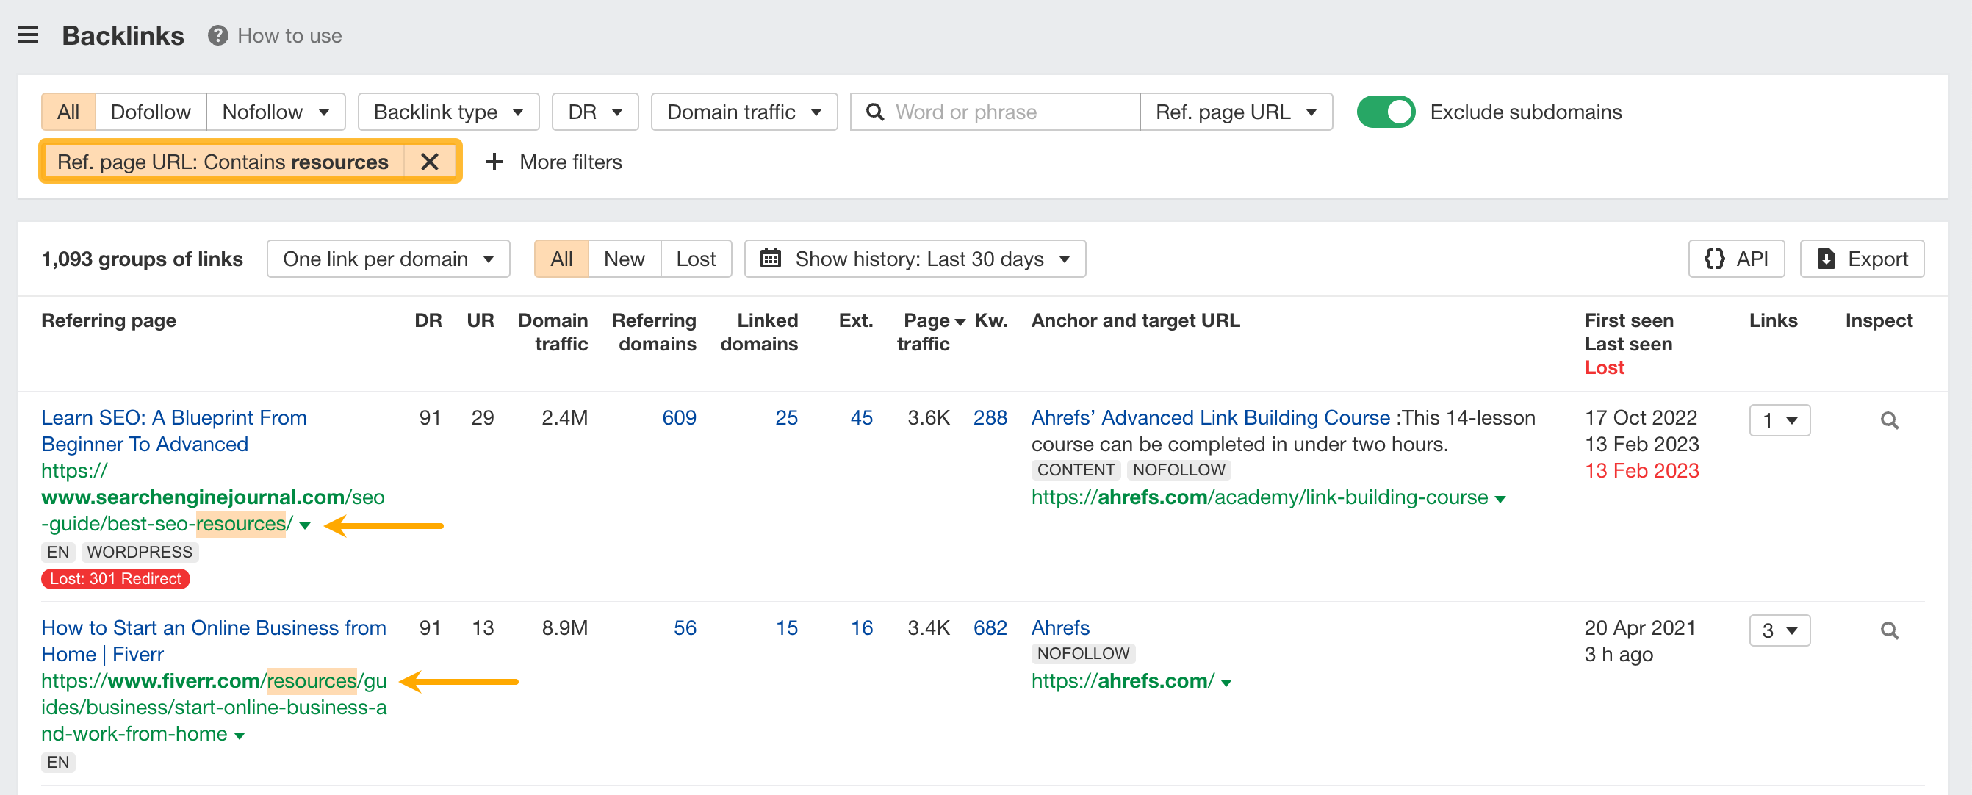Click keywords value 682
1972x795 pixels.
pos(990,627)
